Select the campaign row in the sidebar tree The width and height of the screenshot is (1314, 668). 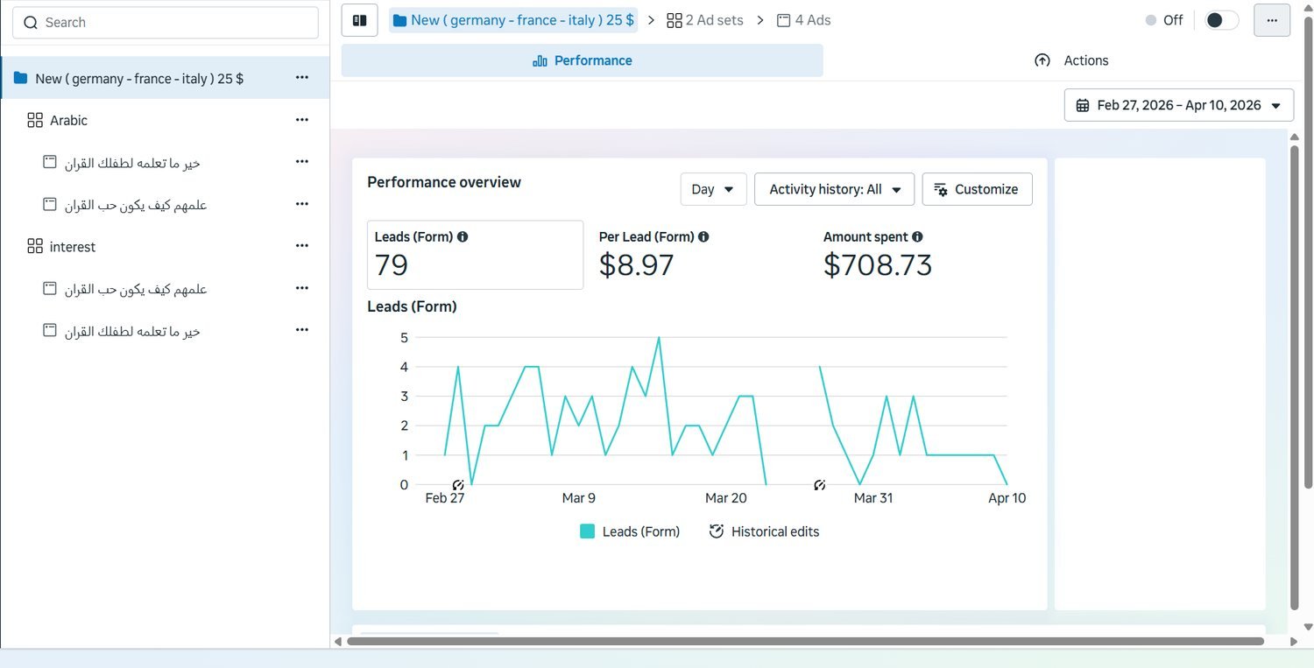coord(166,78)
